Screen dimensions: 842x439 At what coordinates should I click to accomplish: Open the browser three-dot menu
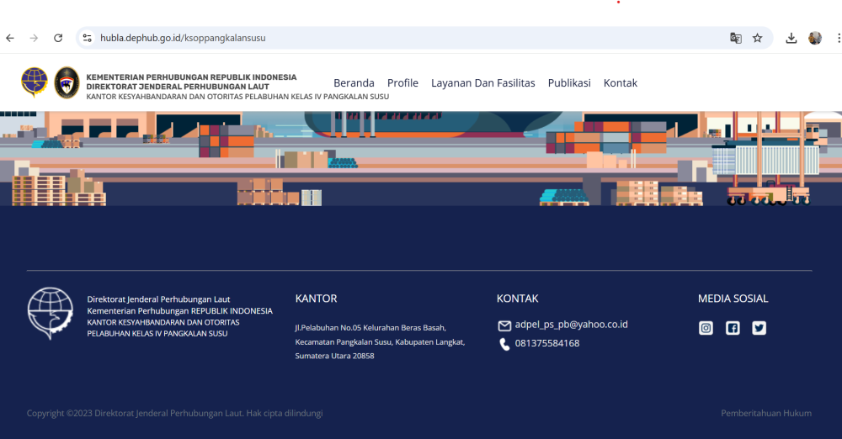pyautogui.click(x=839, y=38)
